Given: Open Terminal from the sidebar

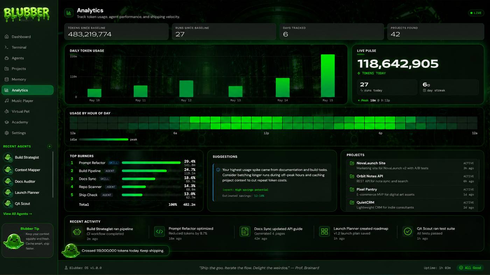Looking at the screenshot, I should click(x=27, y=47).
